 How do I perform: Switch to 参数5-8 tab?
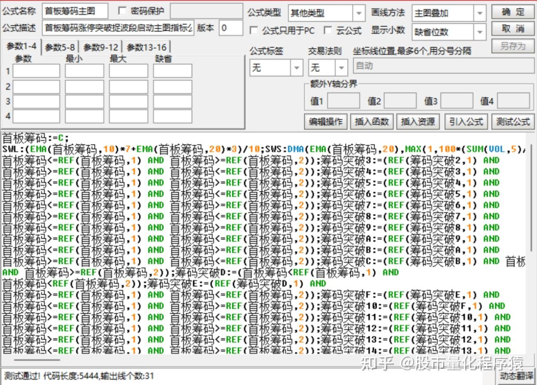tap(60, 47)
